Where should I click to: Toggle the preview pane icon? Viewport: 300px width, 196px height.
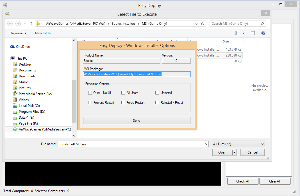pos(253,33)
